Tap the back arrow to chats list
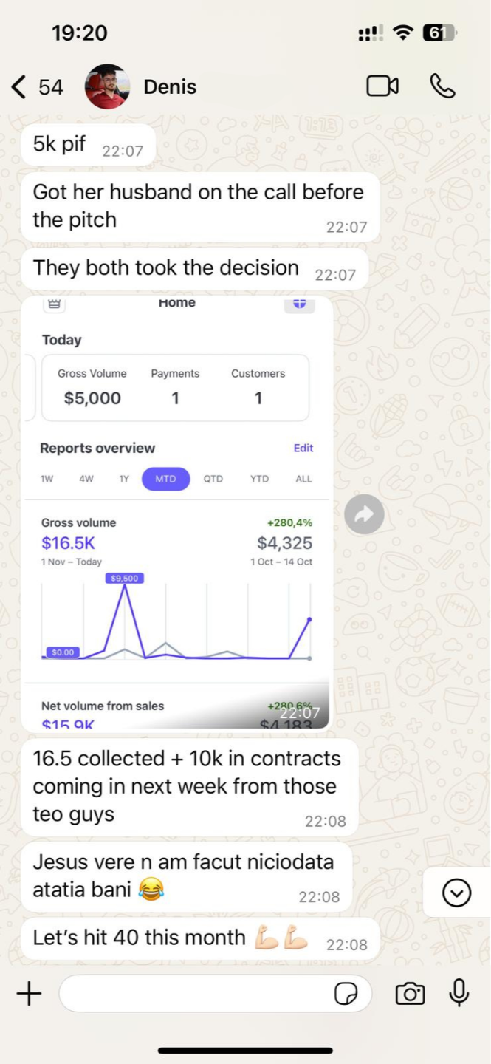The height and width of the screenshot is (1064, 491). (x=19, y=87)
